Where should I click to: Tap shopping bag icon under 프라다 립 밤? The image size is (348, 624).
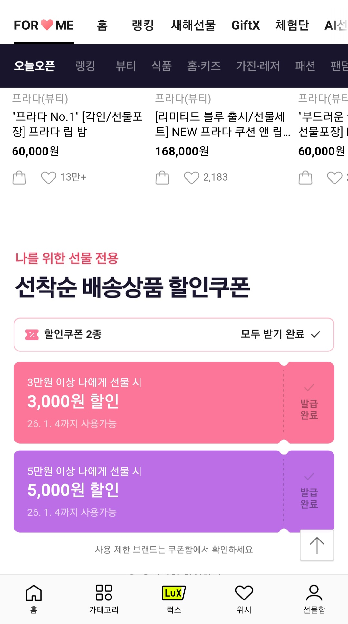pyautogui.click(x=19, y=177)
